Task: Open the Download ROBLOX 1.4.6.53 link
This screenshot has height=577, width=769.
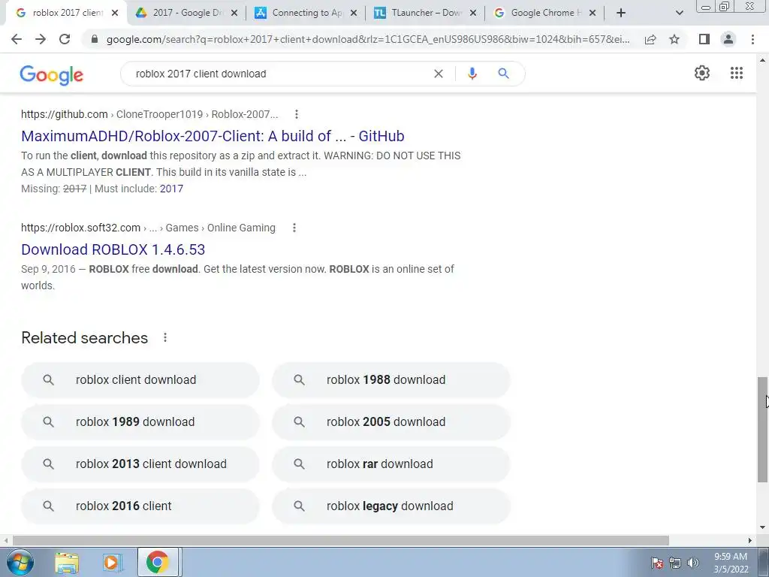Action: (113, 249)
